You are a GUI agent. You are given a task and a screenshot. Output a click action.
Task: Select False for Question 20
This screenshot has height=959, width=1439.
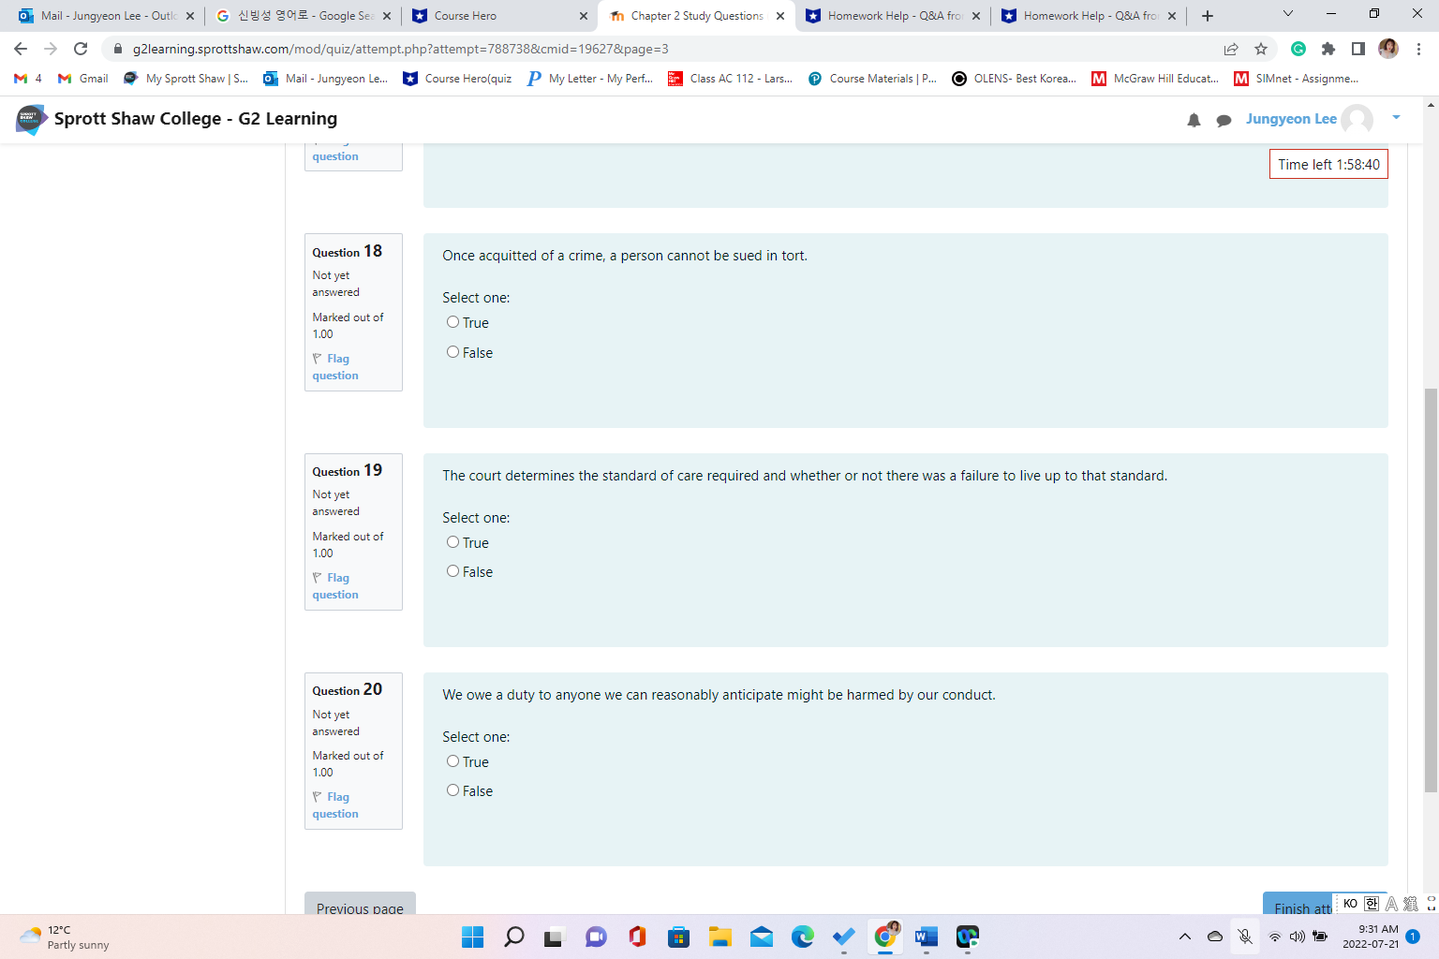[452, 790]
